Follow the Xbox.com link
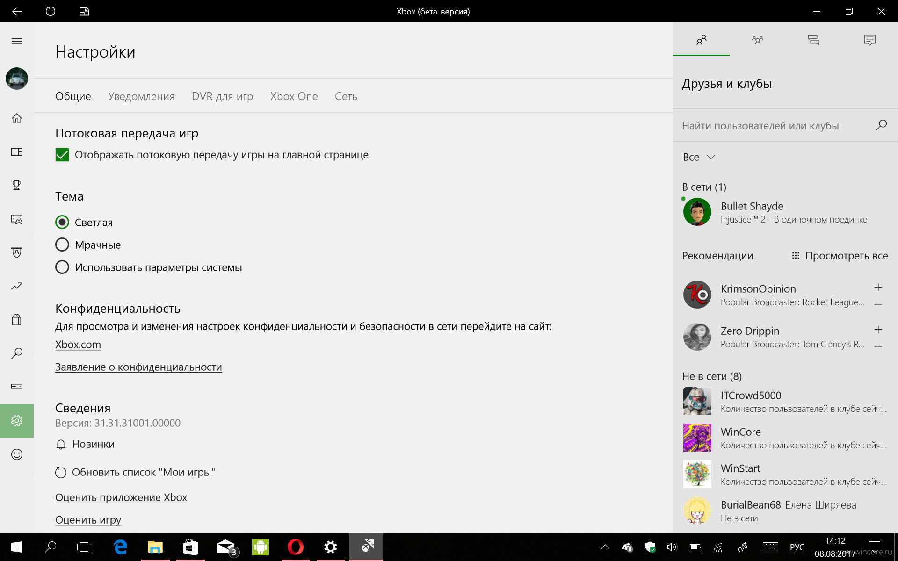This screenshot has width=898, height=561. pos(78,345)
